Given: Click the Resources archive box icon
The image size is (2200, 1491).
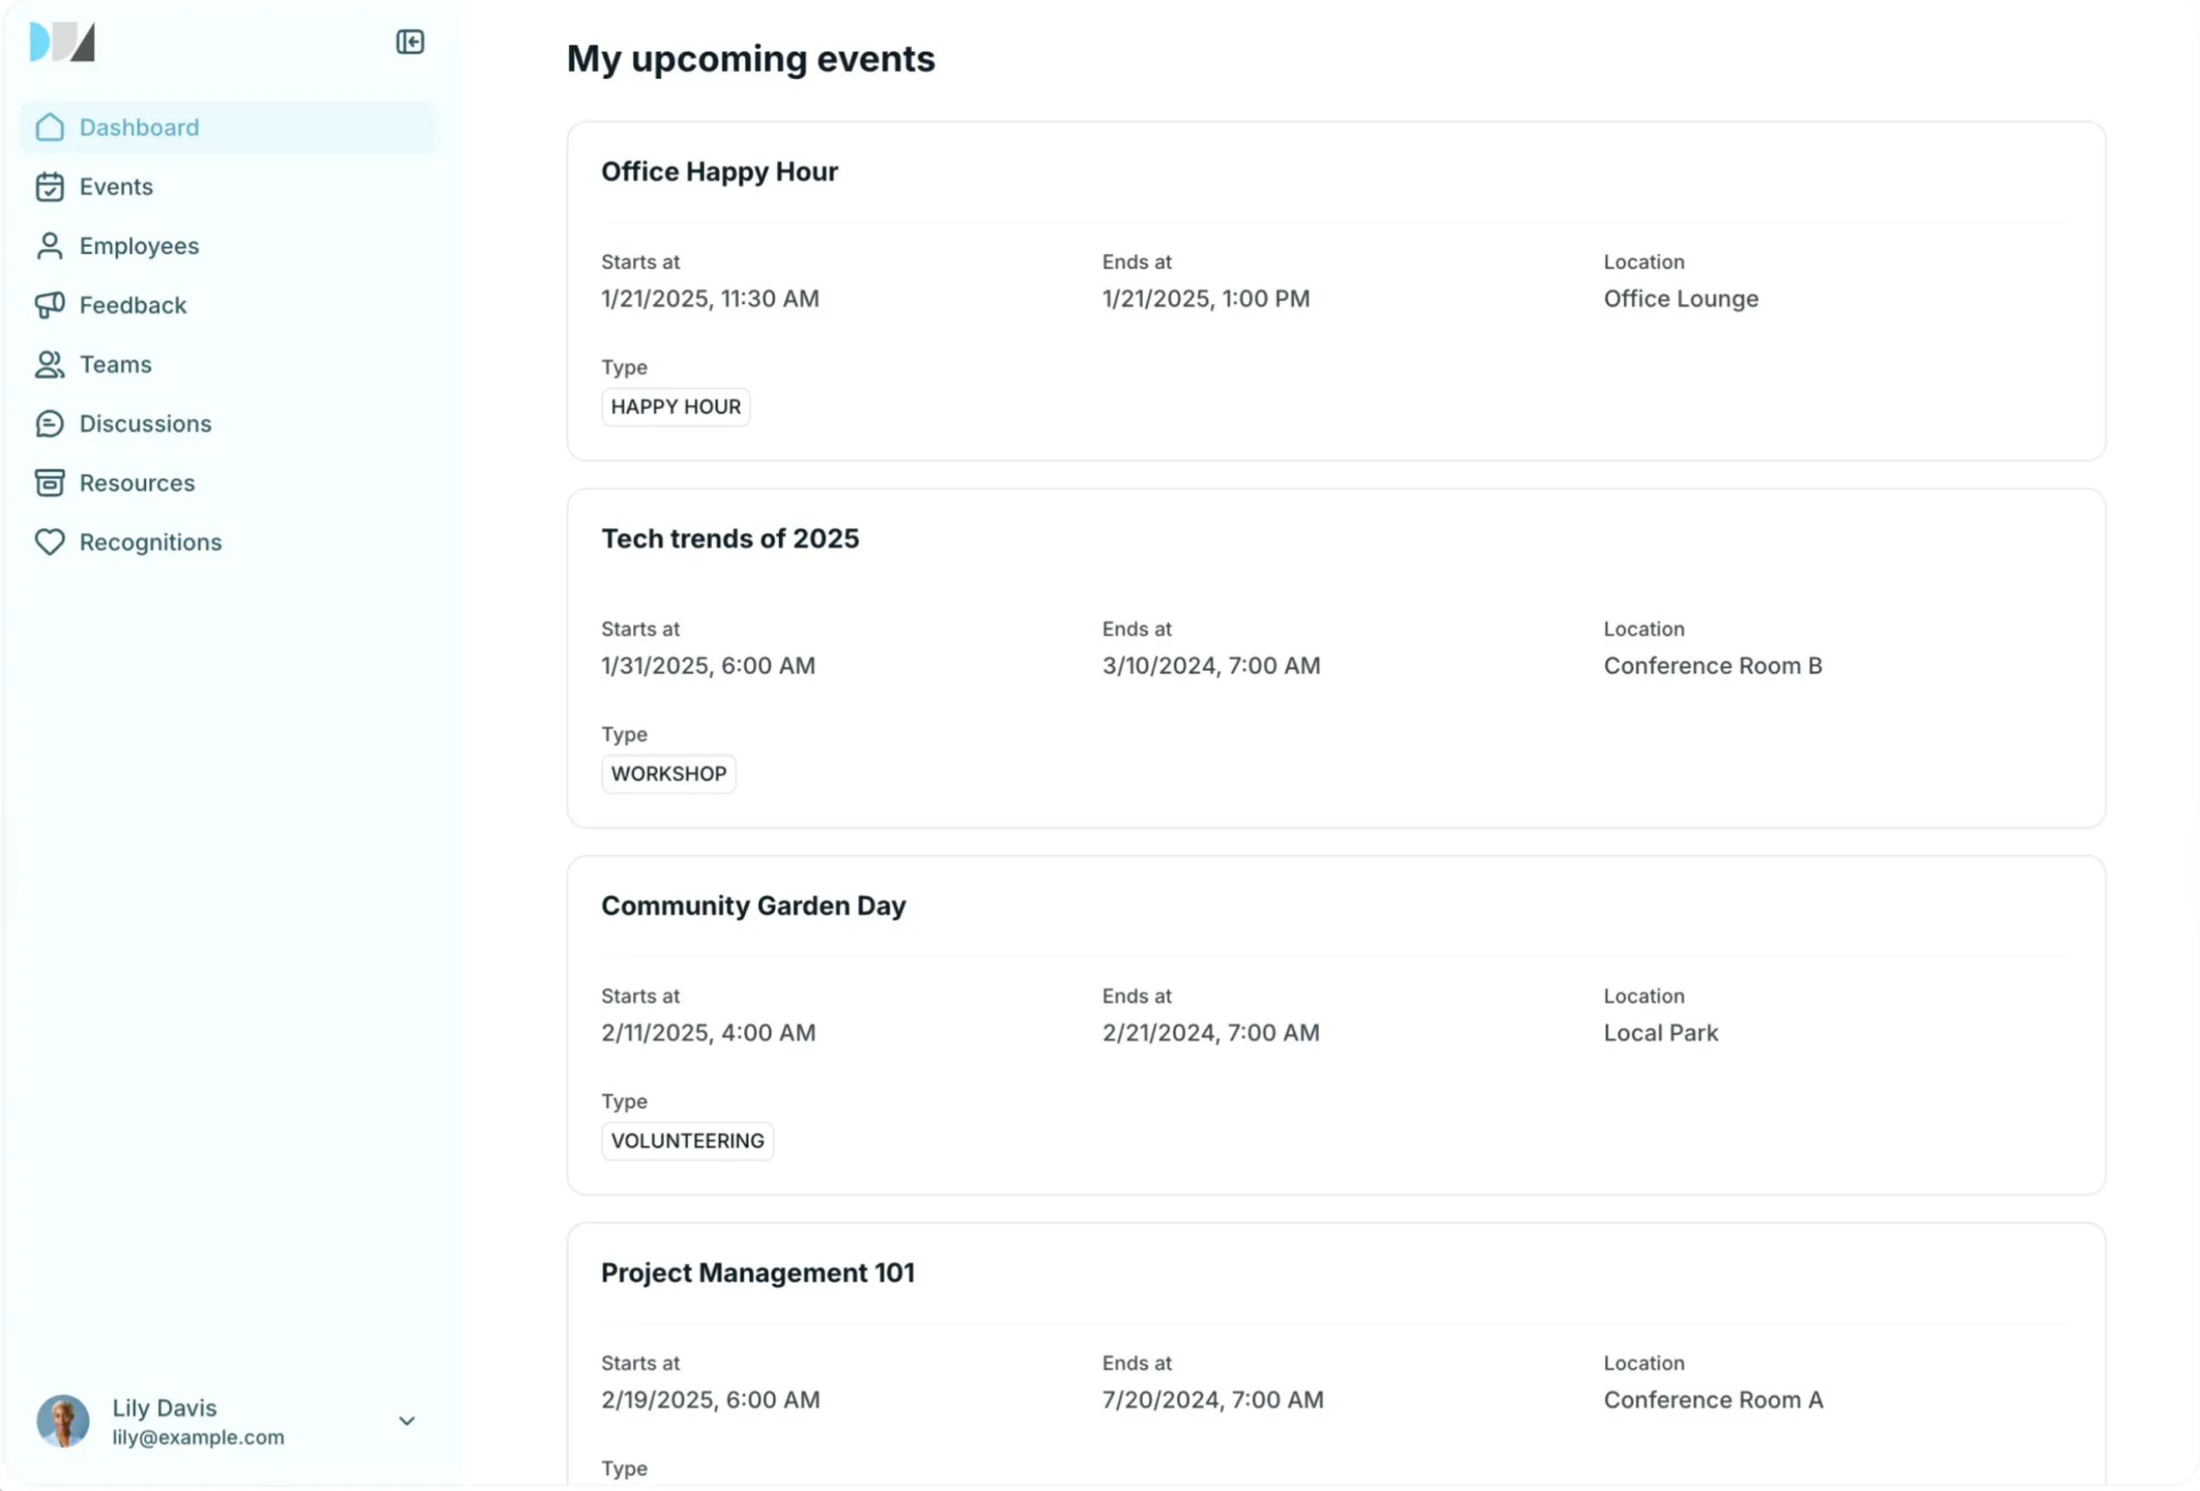Looking at the screenshot, I should pos(49,483).
